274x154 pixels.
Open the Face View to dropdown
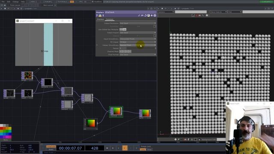coord(218,12)
